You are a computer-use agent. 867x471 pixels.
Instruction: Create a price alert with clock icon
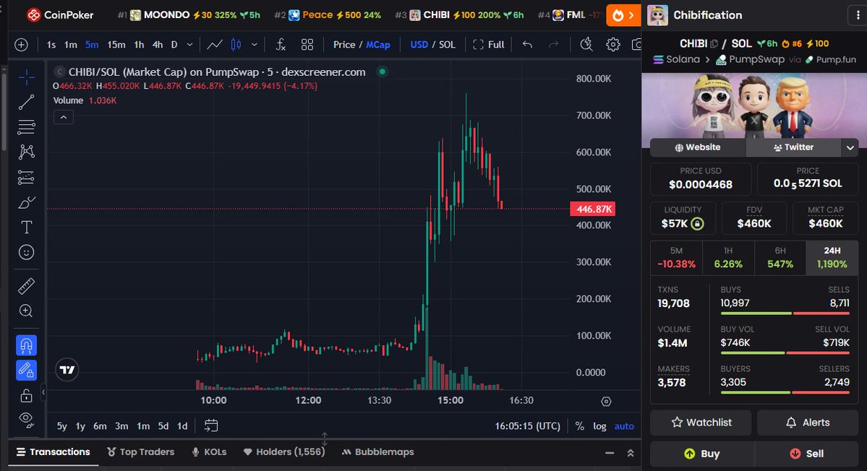click(586, 45)
